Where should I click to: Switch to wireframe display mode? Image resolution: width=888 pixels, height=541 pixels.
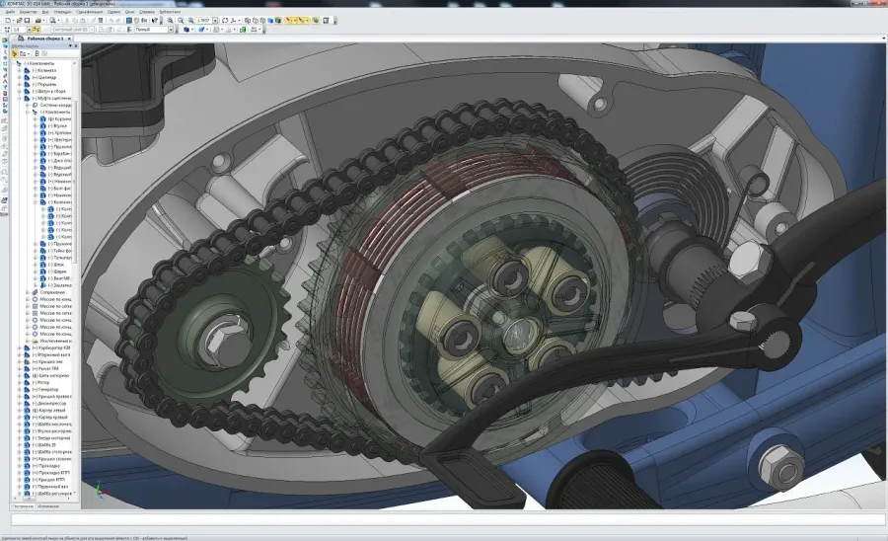point(248,21)
